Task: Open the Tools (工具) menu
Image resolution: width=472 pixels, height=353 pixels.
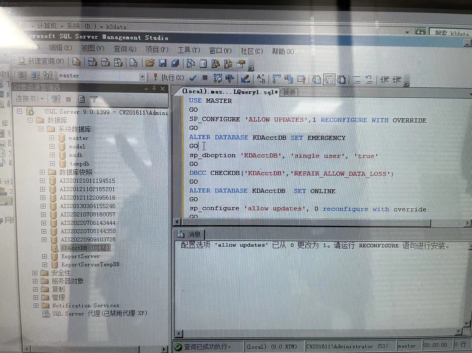Action: (x=189, y=50)
